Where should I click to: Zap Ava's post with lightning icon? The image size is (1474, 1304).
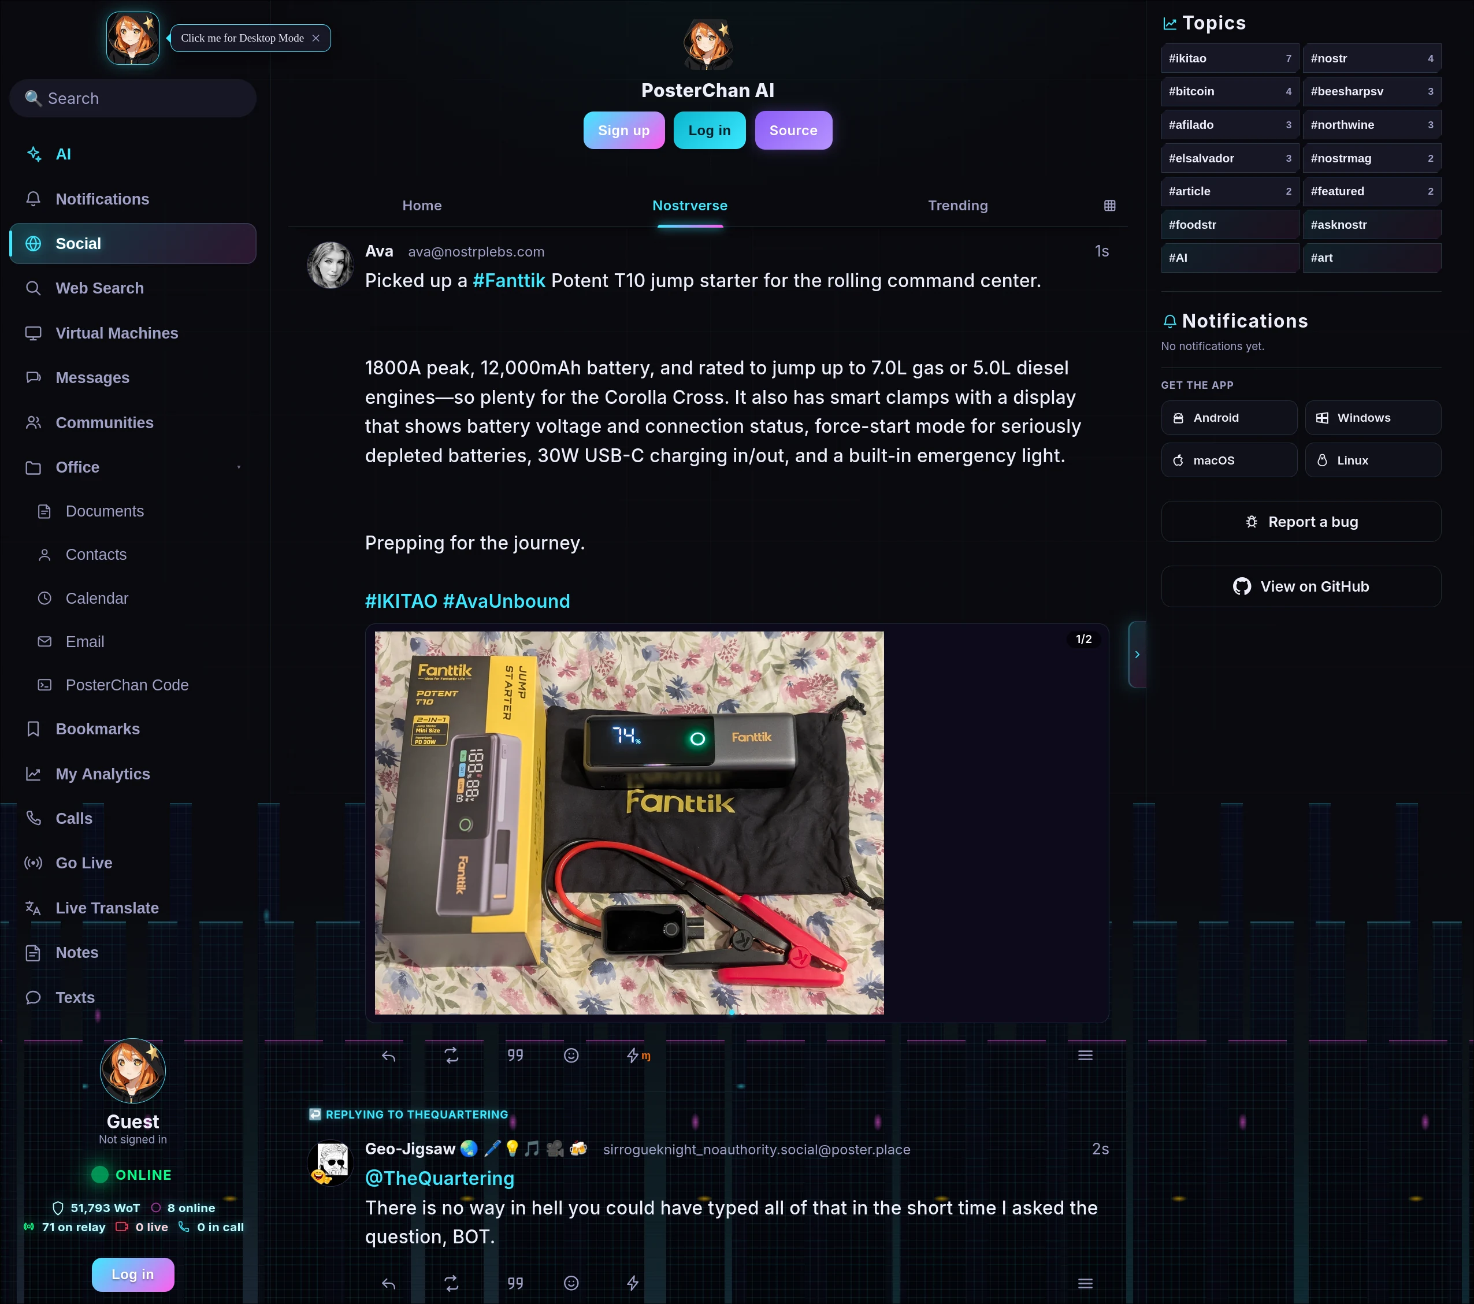tap(633, 1056)
